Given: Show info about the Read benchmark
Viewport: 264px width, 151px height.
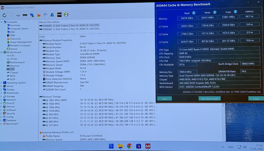Looking at the screenshot, I should [194, 13].
